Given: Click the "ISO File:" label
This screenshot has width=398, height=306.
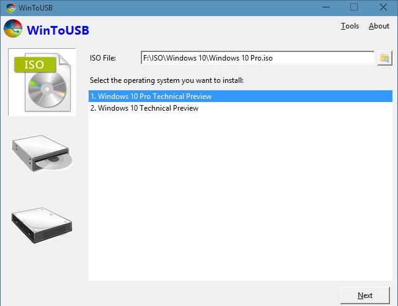Looking at the screenshot, I should [x=103, y=58].
